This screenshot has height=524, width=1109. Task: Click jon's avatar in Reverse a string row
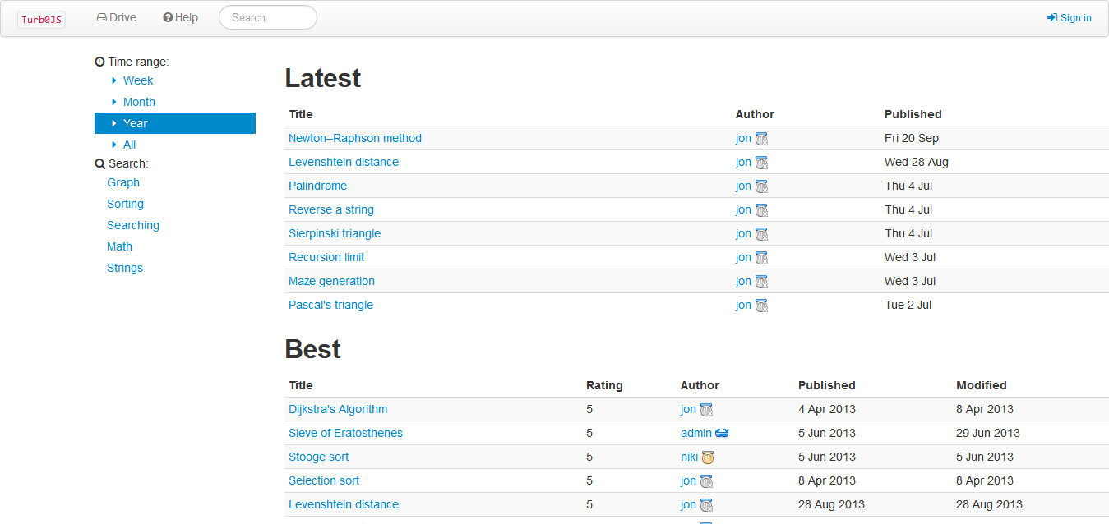[761, 210]
